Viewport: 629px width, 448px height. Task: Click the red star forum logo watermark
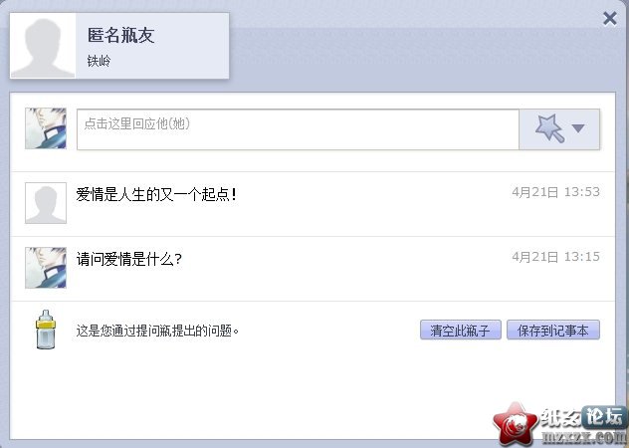coord(516,424)
